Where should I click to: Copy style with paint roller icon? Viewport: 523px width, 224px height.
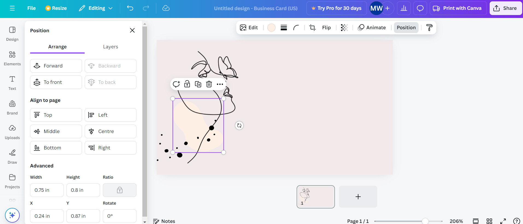[429, 28]
